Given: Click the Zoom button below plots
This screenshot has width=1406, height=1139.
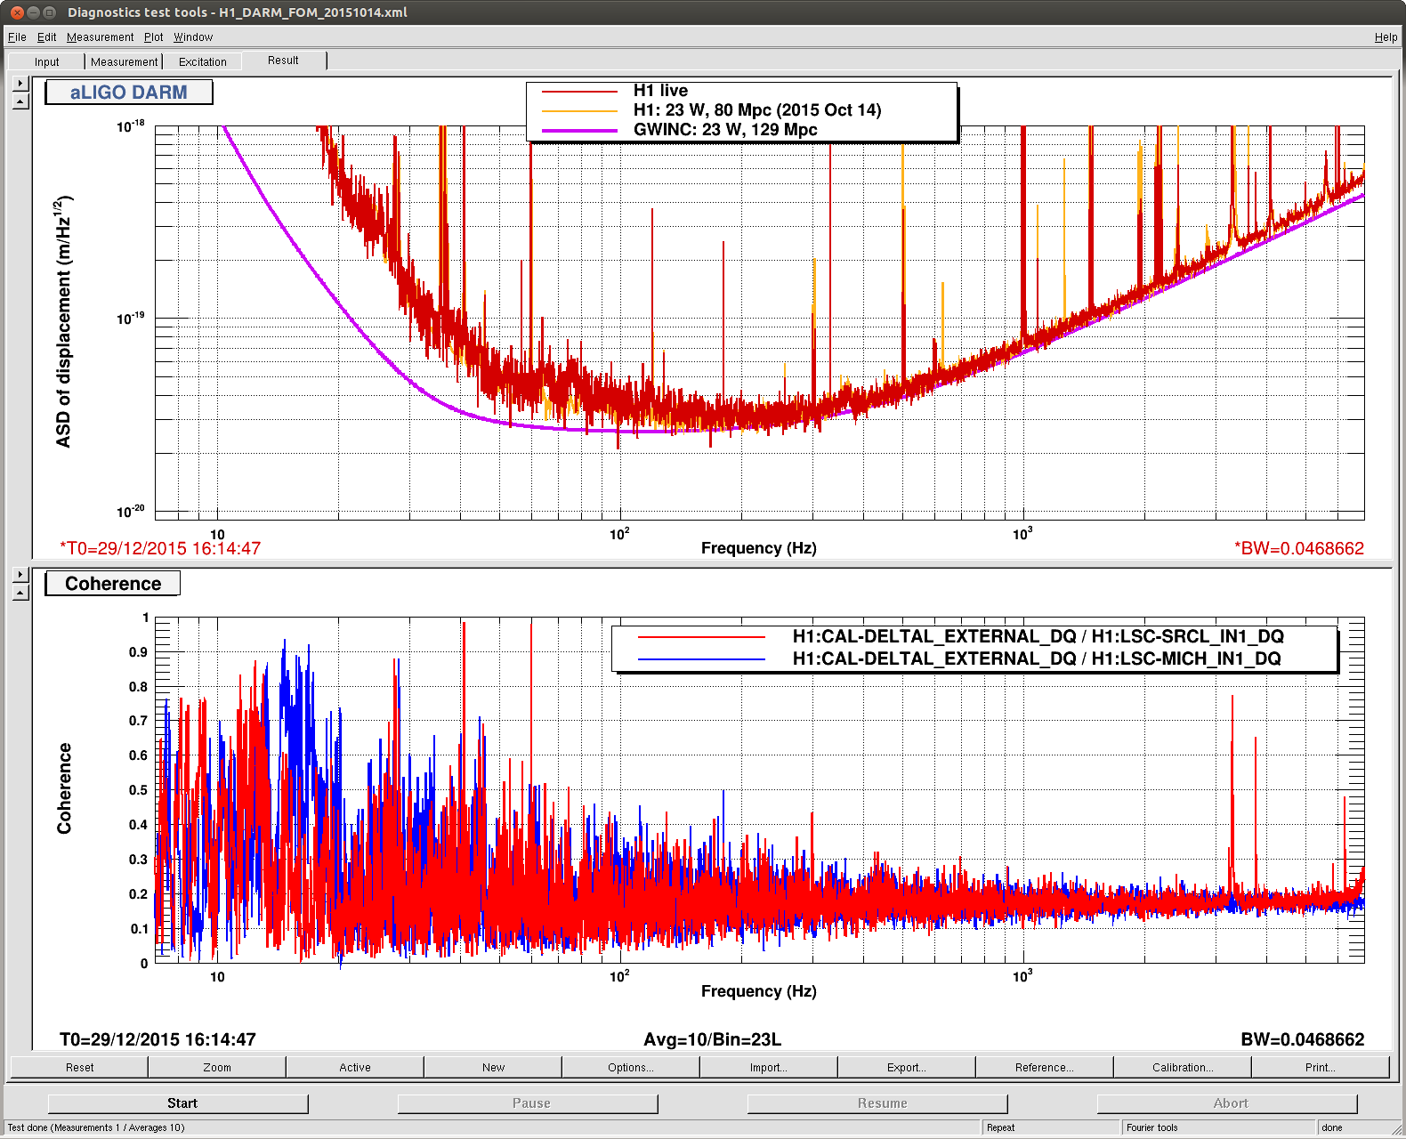Looking at the screenshot, I should (216, 1067).
